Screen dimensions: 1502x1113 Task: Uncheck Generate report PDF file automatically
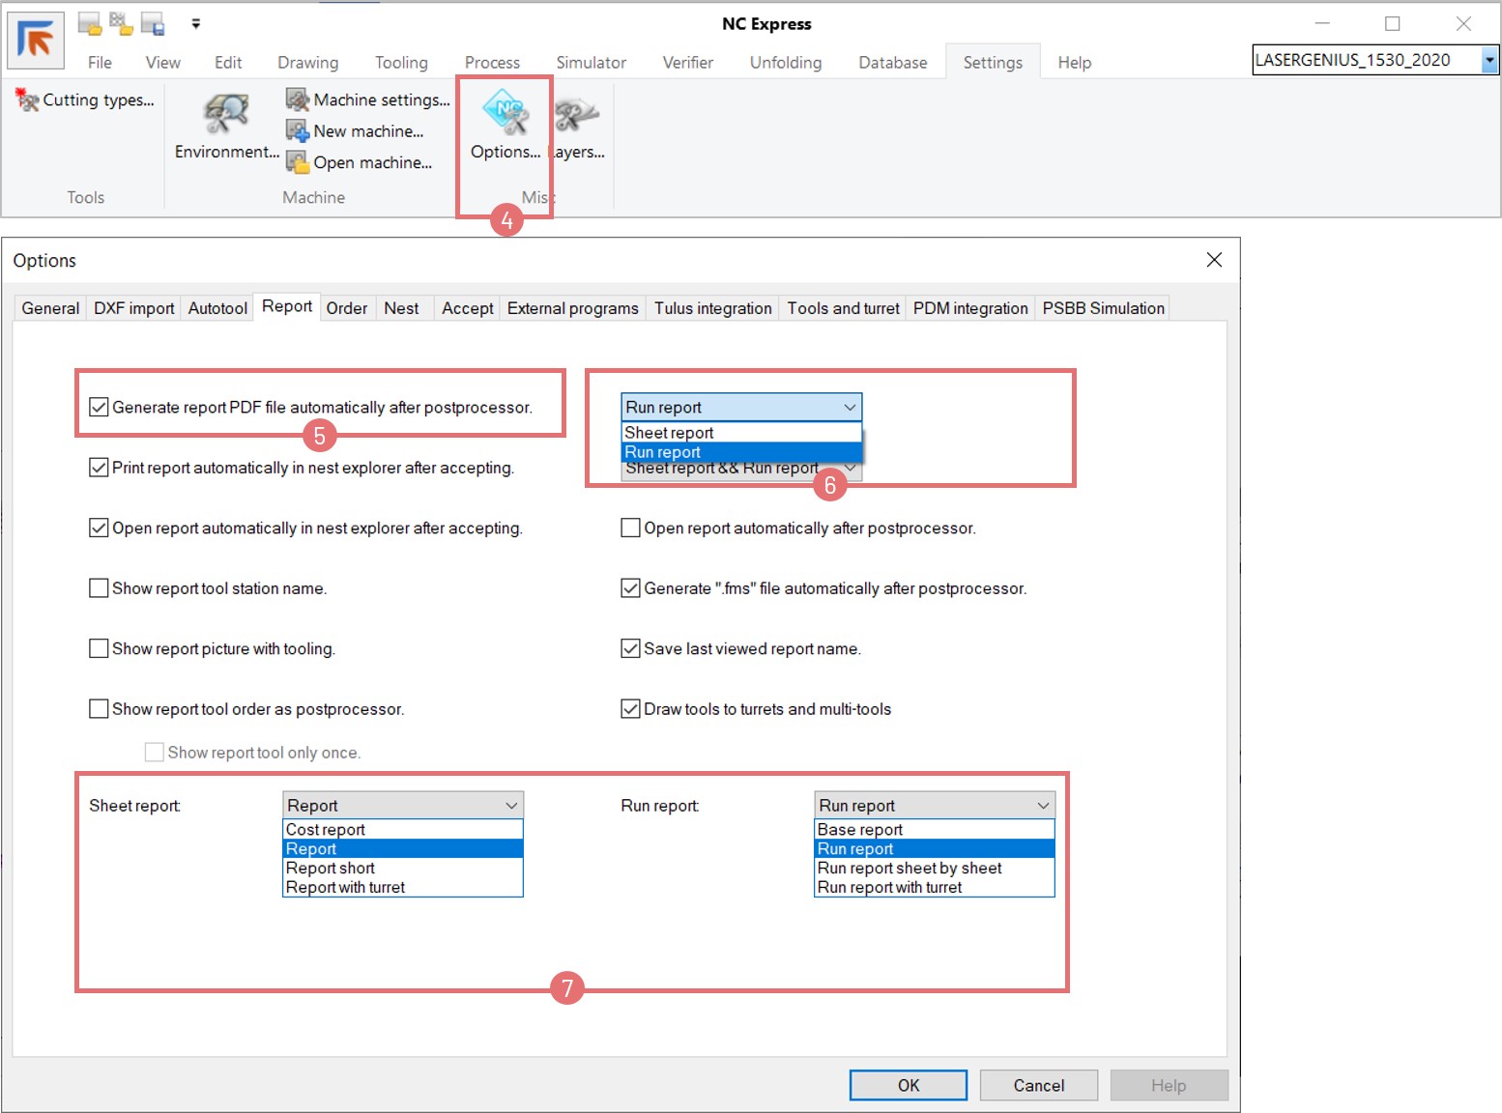99,408
